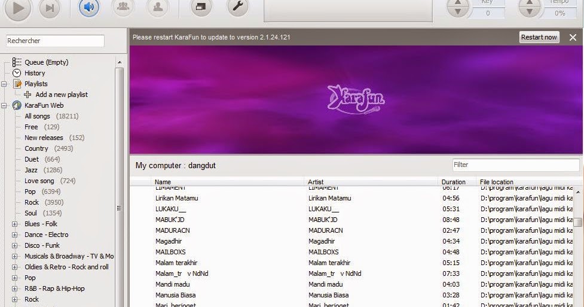Collapse the KaraFun Web tree node
584x307 pixels.
4,105
